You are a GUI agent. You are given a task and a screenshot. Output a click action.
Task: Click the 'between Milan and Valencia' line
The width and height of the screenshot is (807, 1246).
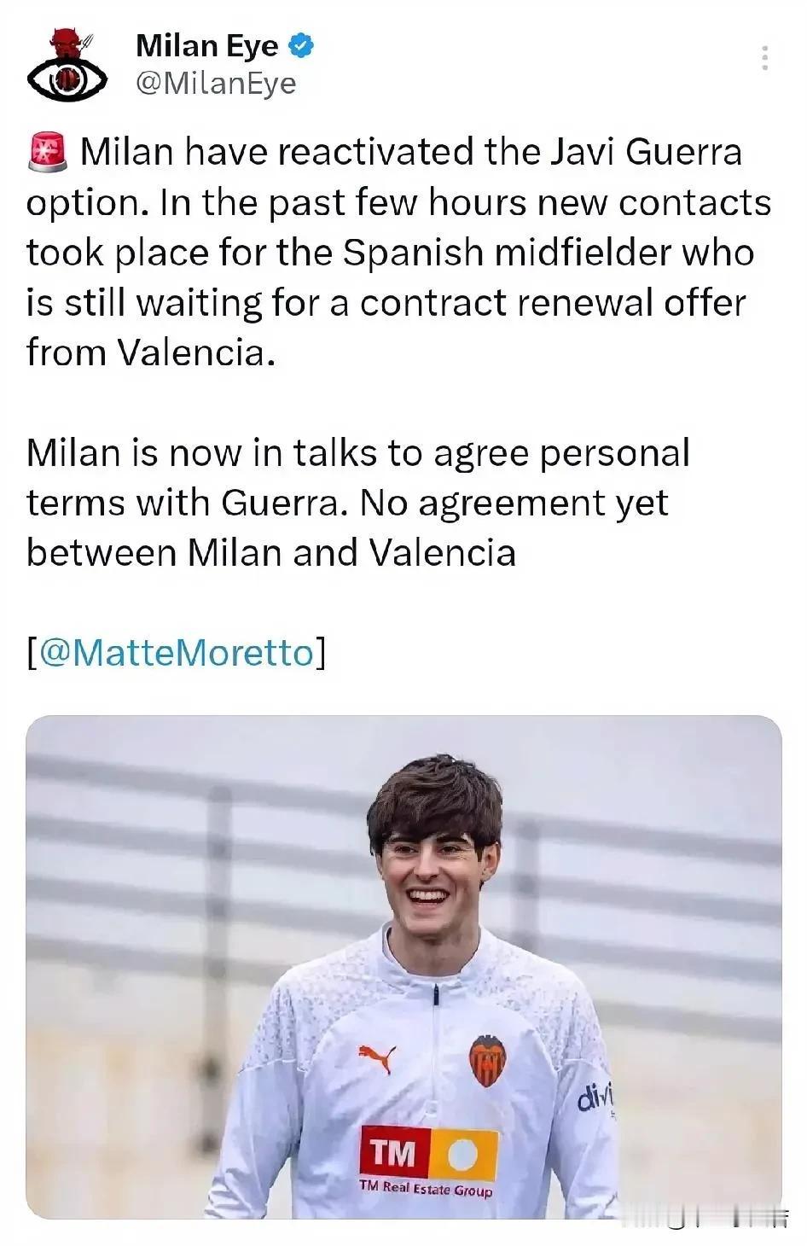click(271, 553)
